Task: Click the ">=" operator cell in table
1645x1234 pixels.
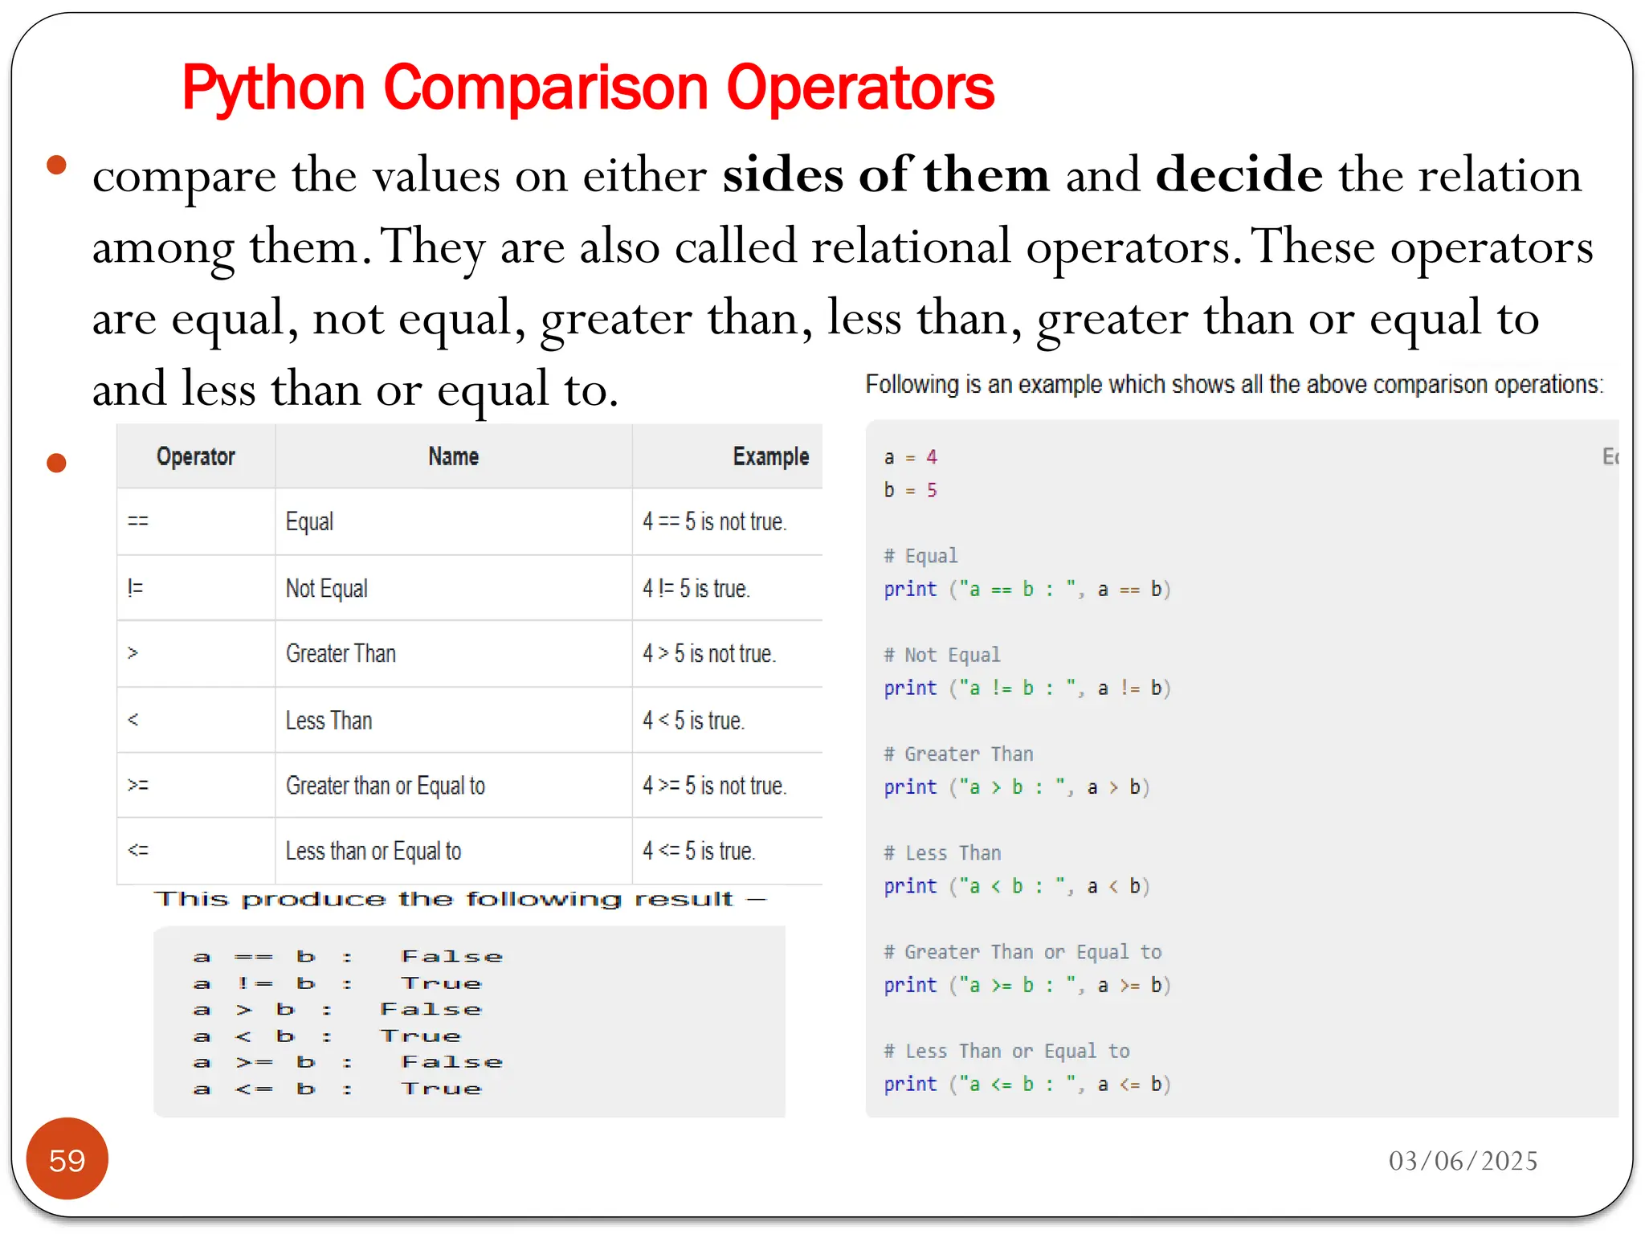Action: (x=196, y=785)
